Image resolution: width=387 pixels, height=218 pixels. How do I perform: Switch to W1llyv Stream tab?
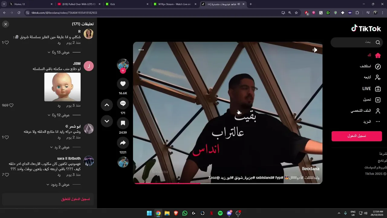[175, 4]
